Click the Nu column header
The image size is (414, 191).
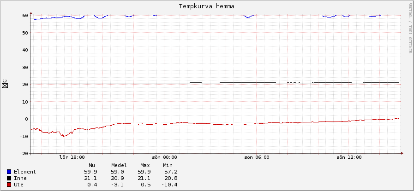[x=91, y=165]
